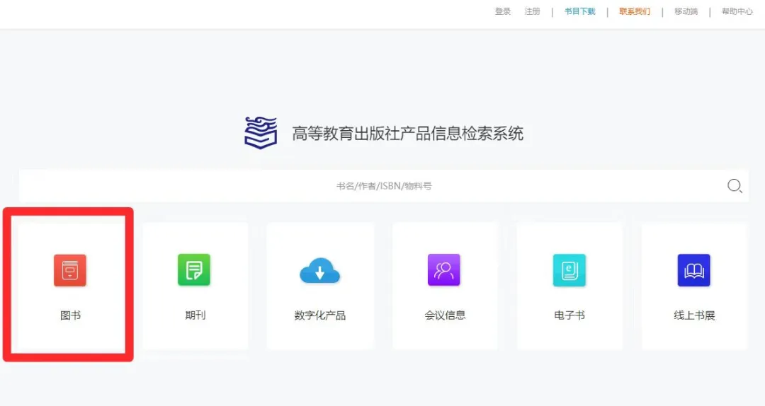Open the 书目下载 link
Screen dimensions: 765x406
pyautogui.click(x=579, y=11)
